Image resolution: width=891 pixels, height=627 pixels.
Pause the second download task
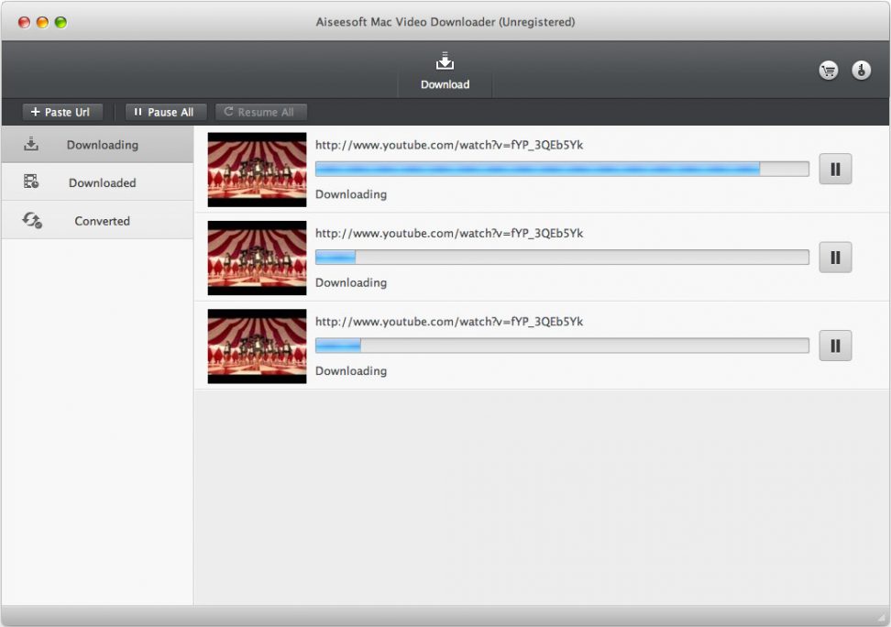pyautogui.click(x=835, y=258)
